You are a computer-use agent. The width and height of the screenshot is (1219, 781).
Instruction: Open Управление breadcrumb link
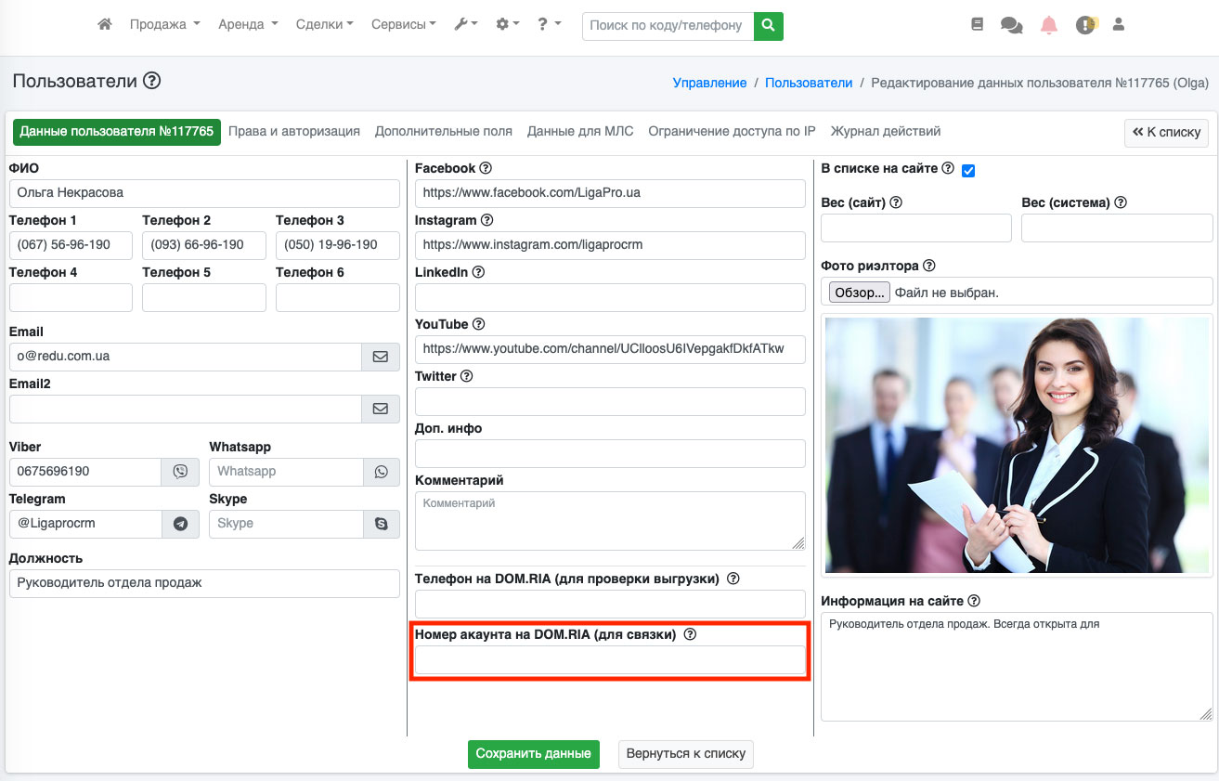coord(709,83)
